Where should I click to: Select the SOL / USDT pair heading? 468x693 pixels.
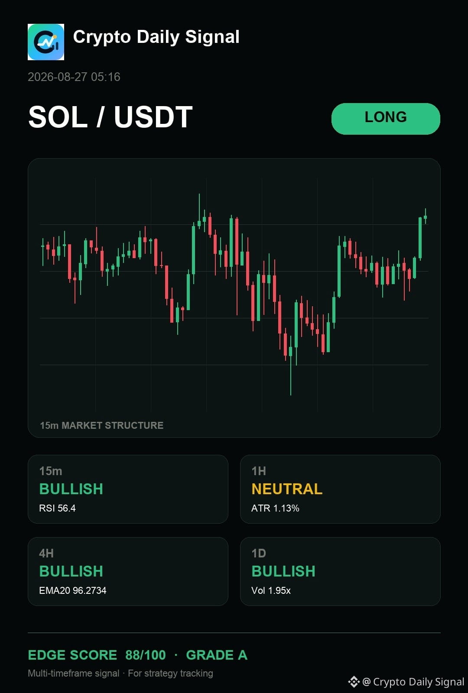pyautogui.click(x=110, y=117)
